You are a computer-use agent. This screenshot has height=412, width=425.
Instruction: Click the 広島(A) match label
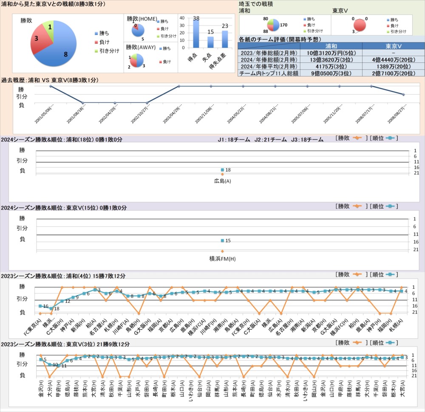223,181
